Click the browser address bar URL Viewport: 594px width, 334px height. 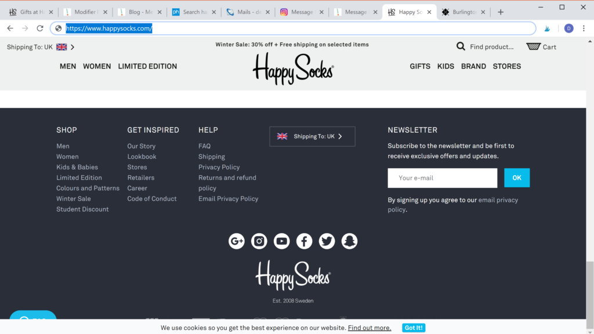(x=109, y=28)
